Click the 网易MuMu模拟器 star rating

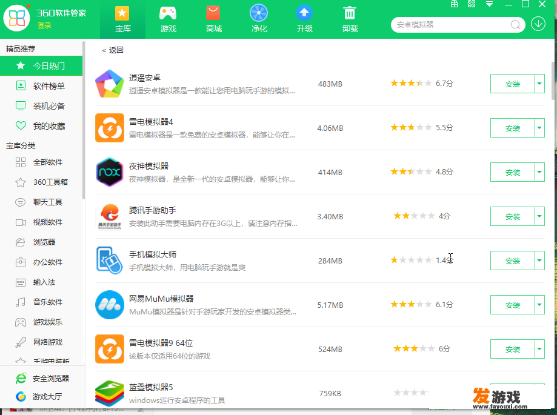[411, 304]
